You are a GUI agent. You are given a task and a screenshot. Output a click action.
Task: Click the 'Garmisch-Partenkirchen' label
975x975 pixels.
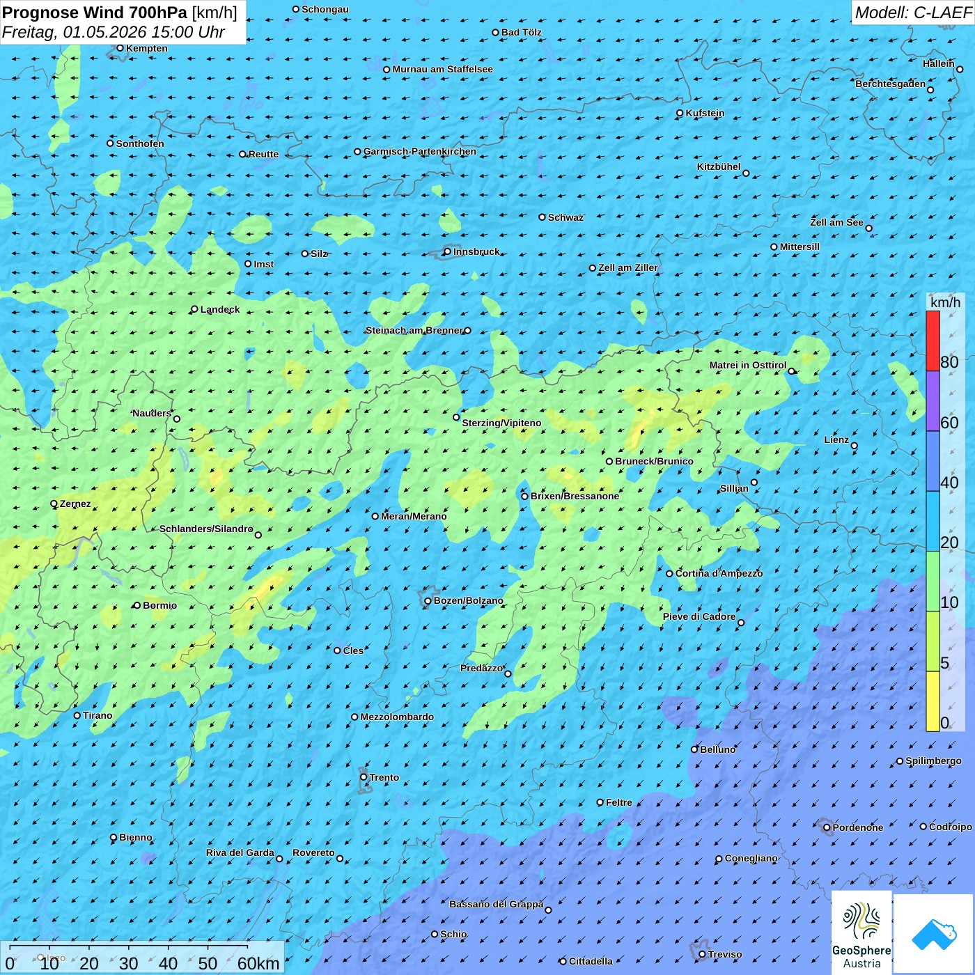pos(420,151)
